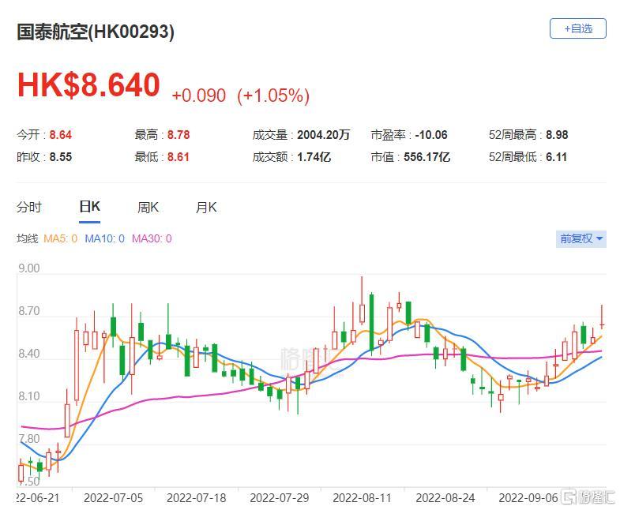
Task: Show the 月K monthly chart tab
Action: click(206, 208)
